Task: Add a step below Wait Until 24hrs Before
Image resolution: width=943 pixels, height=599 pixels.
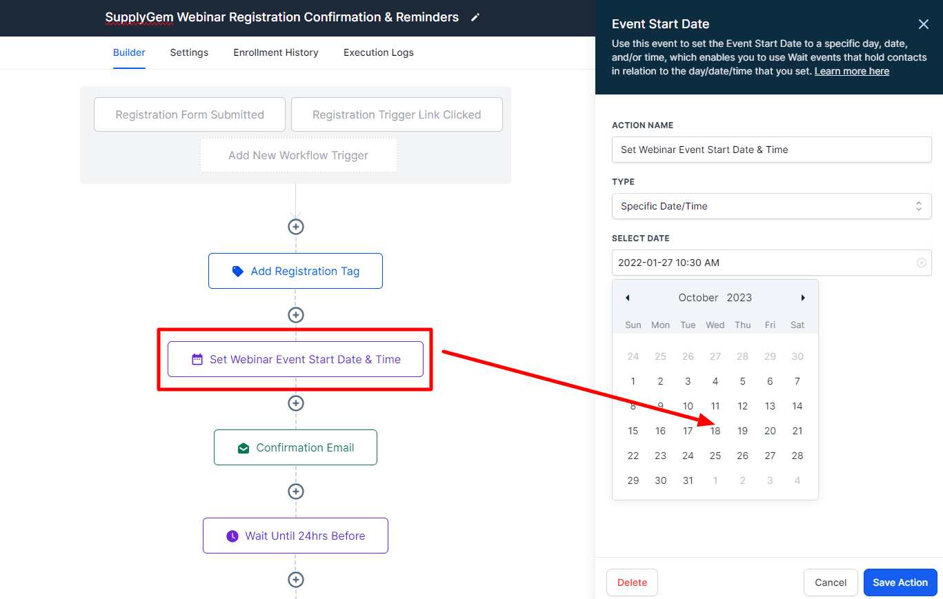Action: (x=296, y=580)
